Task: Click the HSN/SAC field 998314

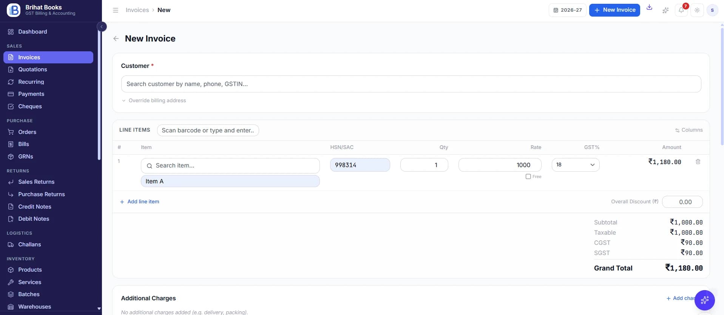Action: 360,165
